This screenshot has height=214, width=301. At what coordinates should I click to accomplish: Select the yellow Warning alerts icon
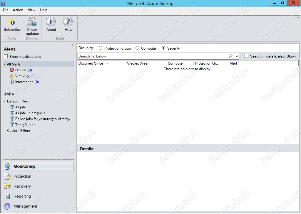12,76
